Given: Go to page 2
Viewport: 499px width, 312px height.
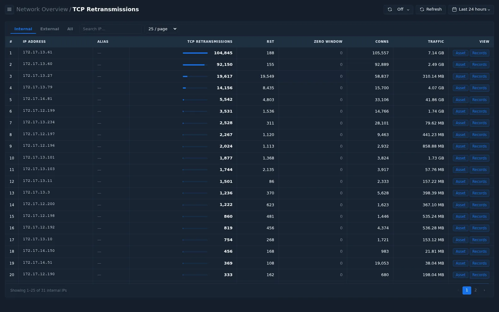Looking at the screenshot, I should click(x=476, y=290).
